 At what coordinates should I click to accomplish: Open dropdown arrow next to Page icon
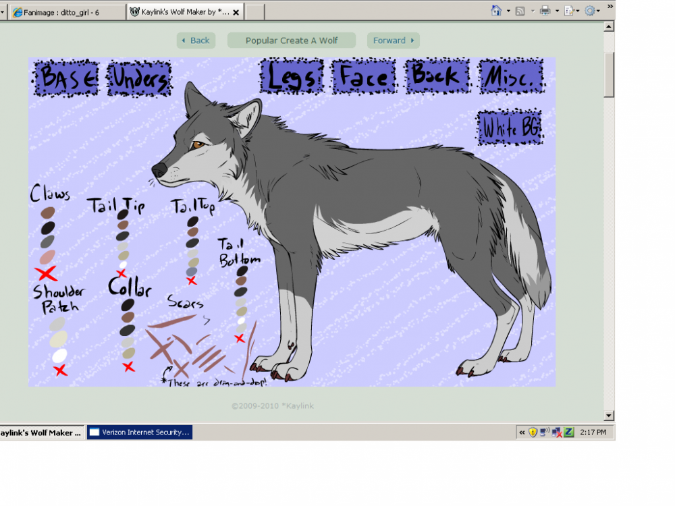[578, 11]
